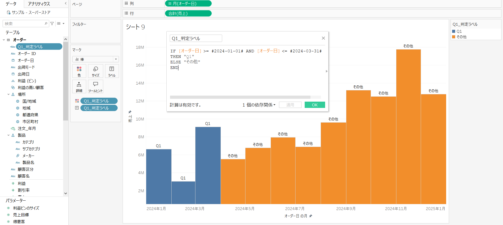Click the orange その他 legend swatch
This screenshot has width=503, height=225.
(x=454, y=37)
